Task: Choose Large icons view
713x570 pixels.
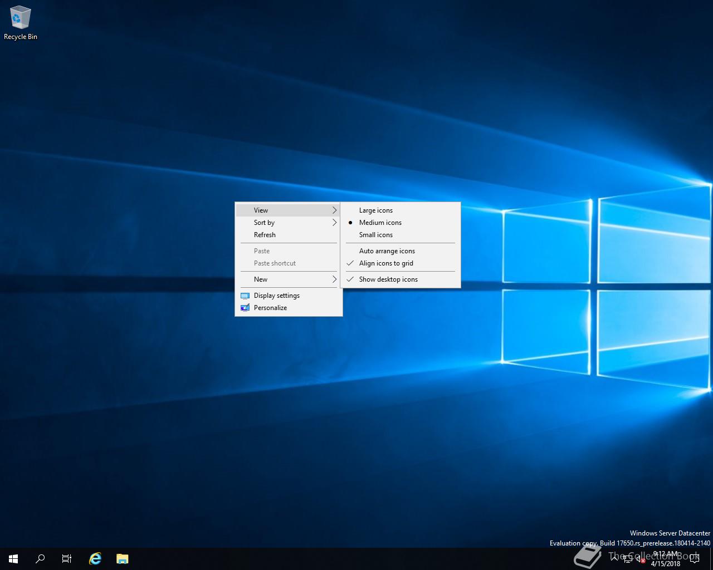Action: [x=401, y=210]
